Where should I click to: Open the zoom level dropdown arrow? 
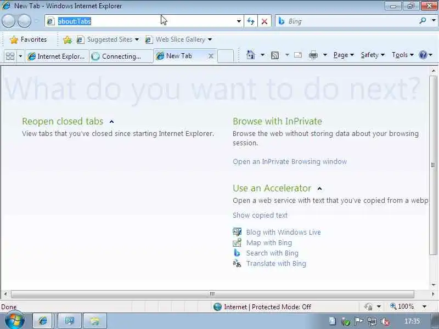coord(424,307)
